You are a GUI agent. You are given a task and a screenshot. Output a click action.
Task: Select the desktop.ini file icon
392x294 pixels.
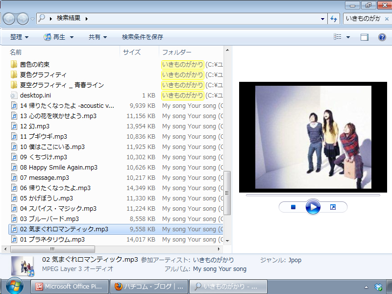pyautogui.click(x=14, y=95)
